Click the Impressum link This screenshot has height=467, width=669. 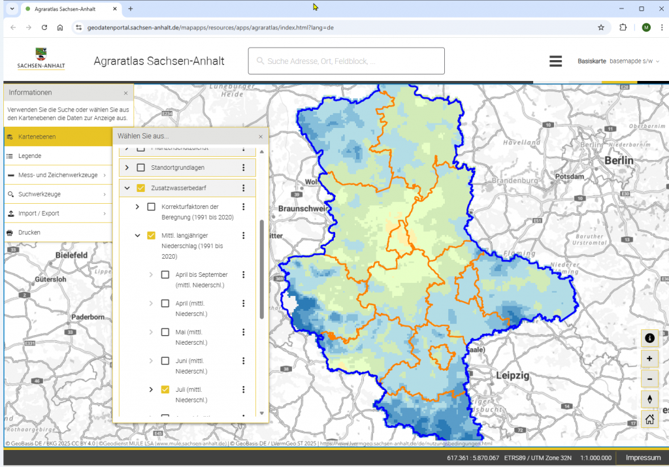coord(643,458)
